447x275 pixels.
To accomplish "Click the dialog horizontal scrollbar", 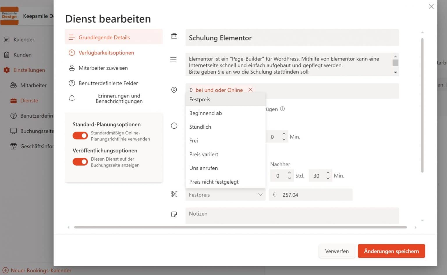I will 240,227.
